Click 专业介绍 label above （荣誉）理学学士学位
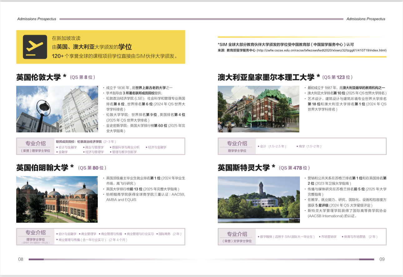Viewport: 403px width, 277px height. click(36, 144)
